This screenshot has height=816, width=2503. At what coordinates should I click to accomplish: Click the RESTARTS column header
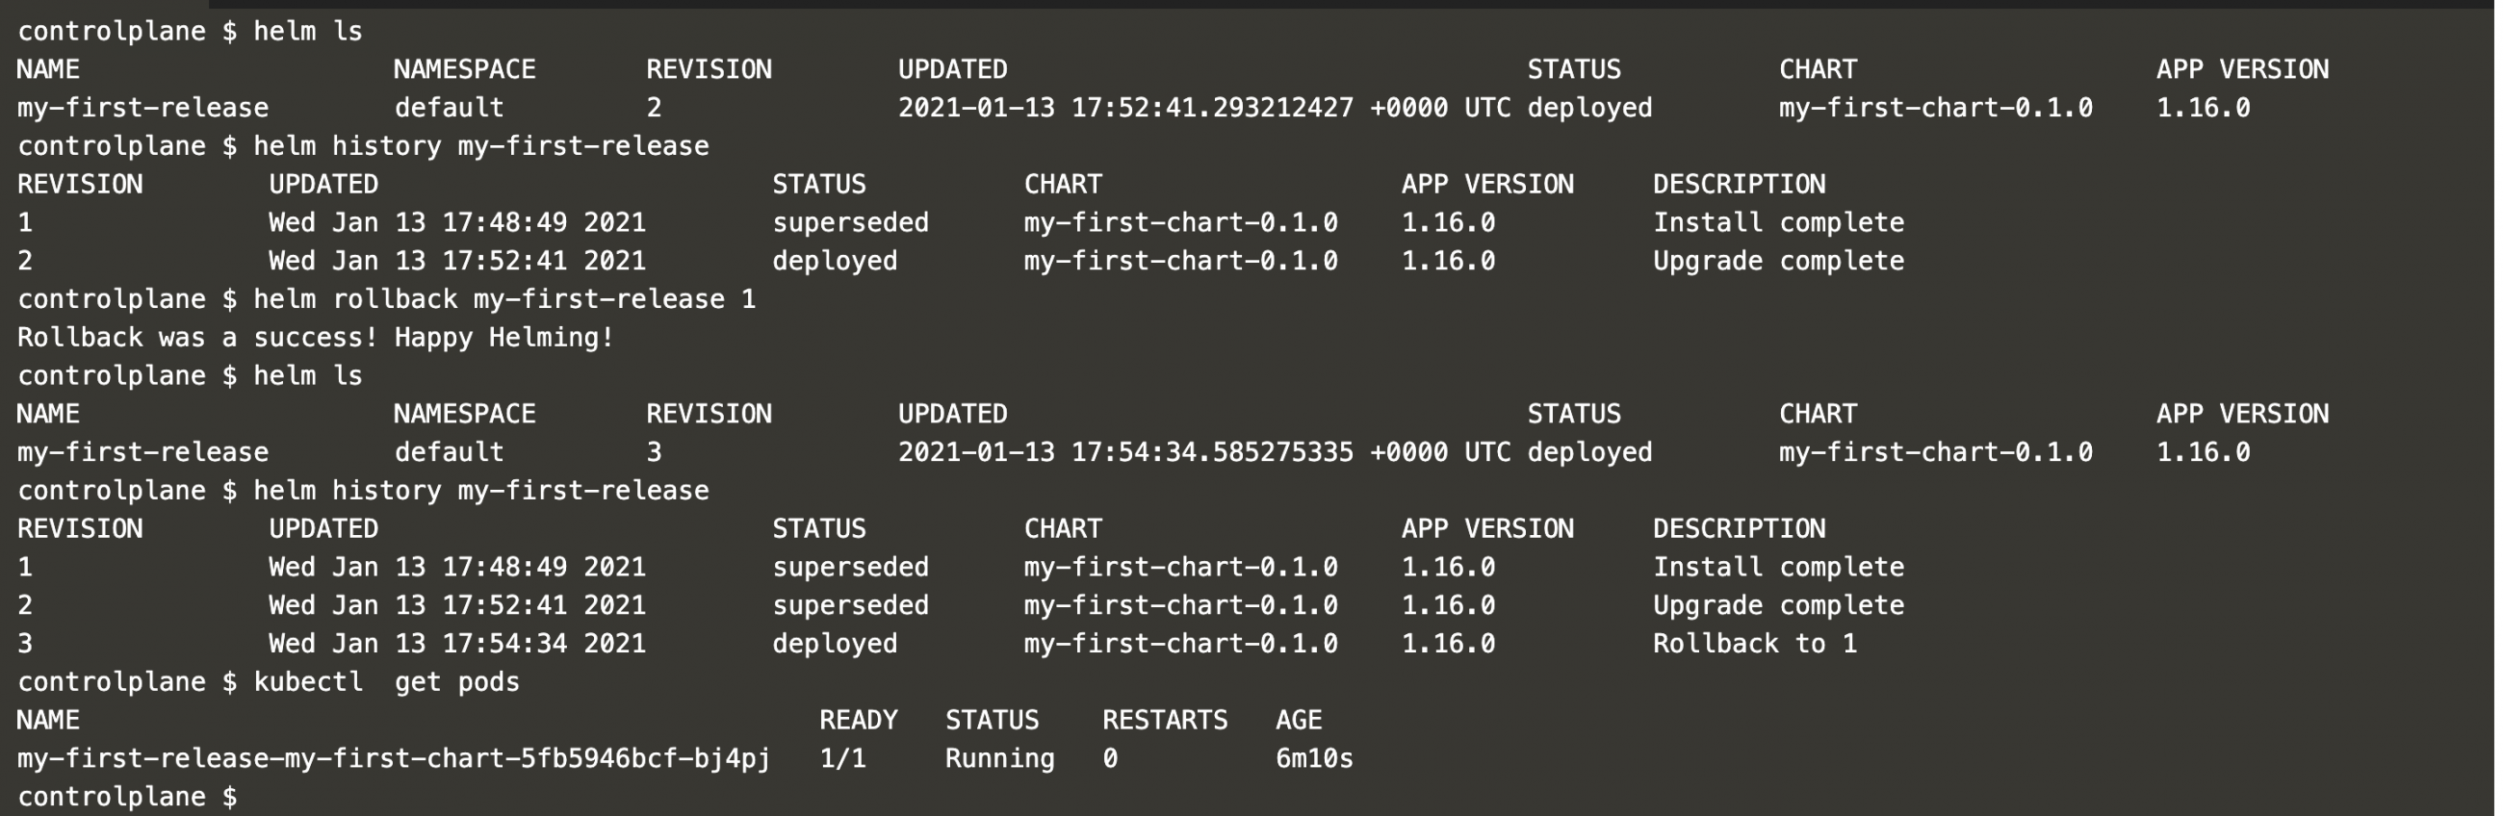click(1164, 721)
